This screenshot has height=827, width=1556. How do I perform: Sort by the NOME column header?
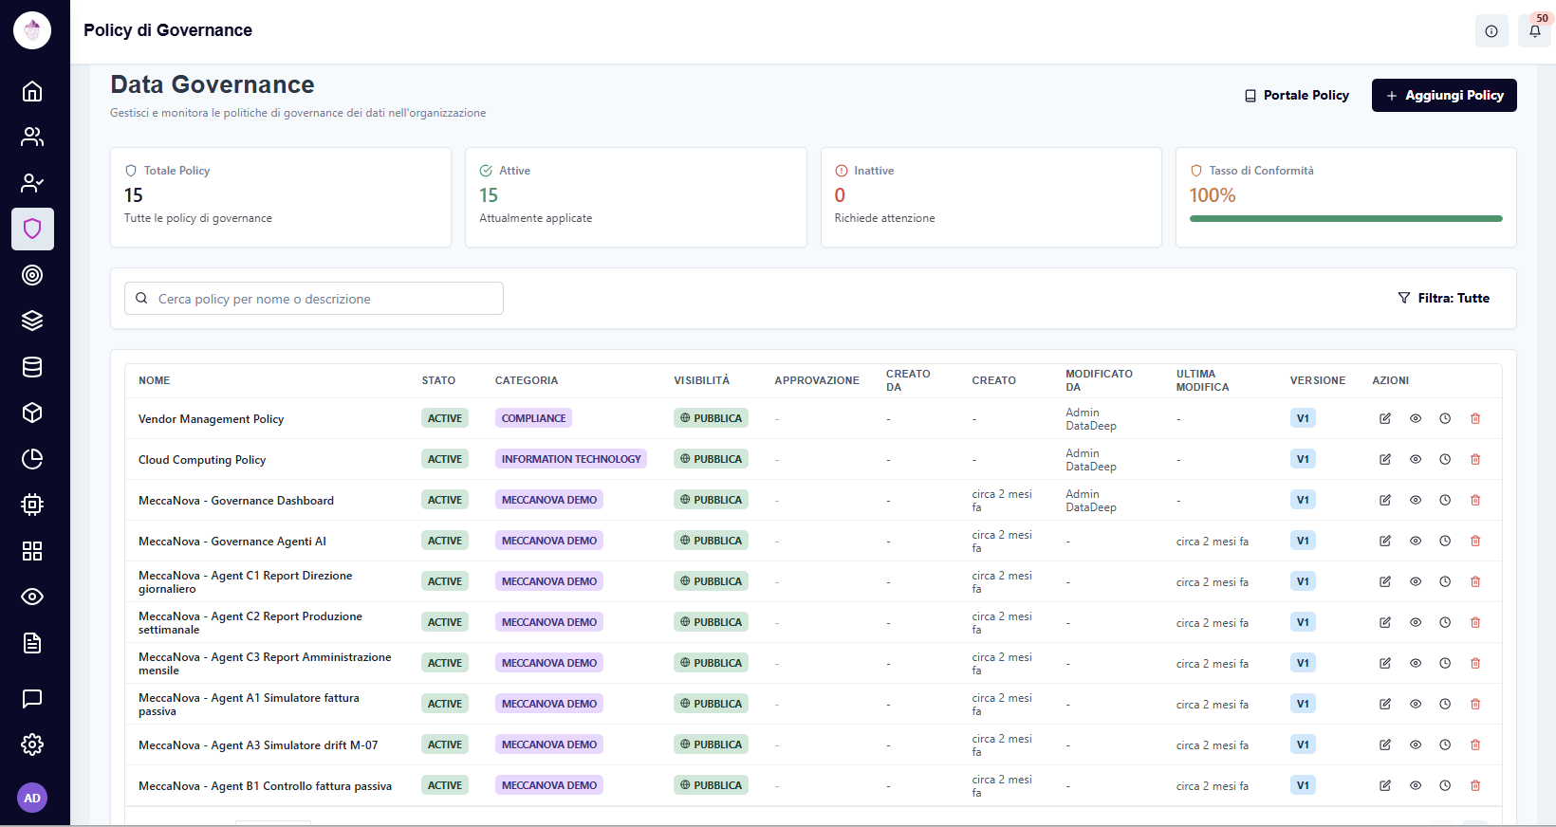[155, 380]
